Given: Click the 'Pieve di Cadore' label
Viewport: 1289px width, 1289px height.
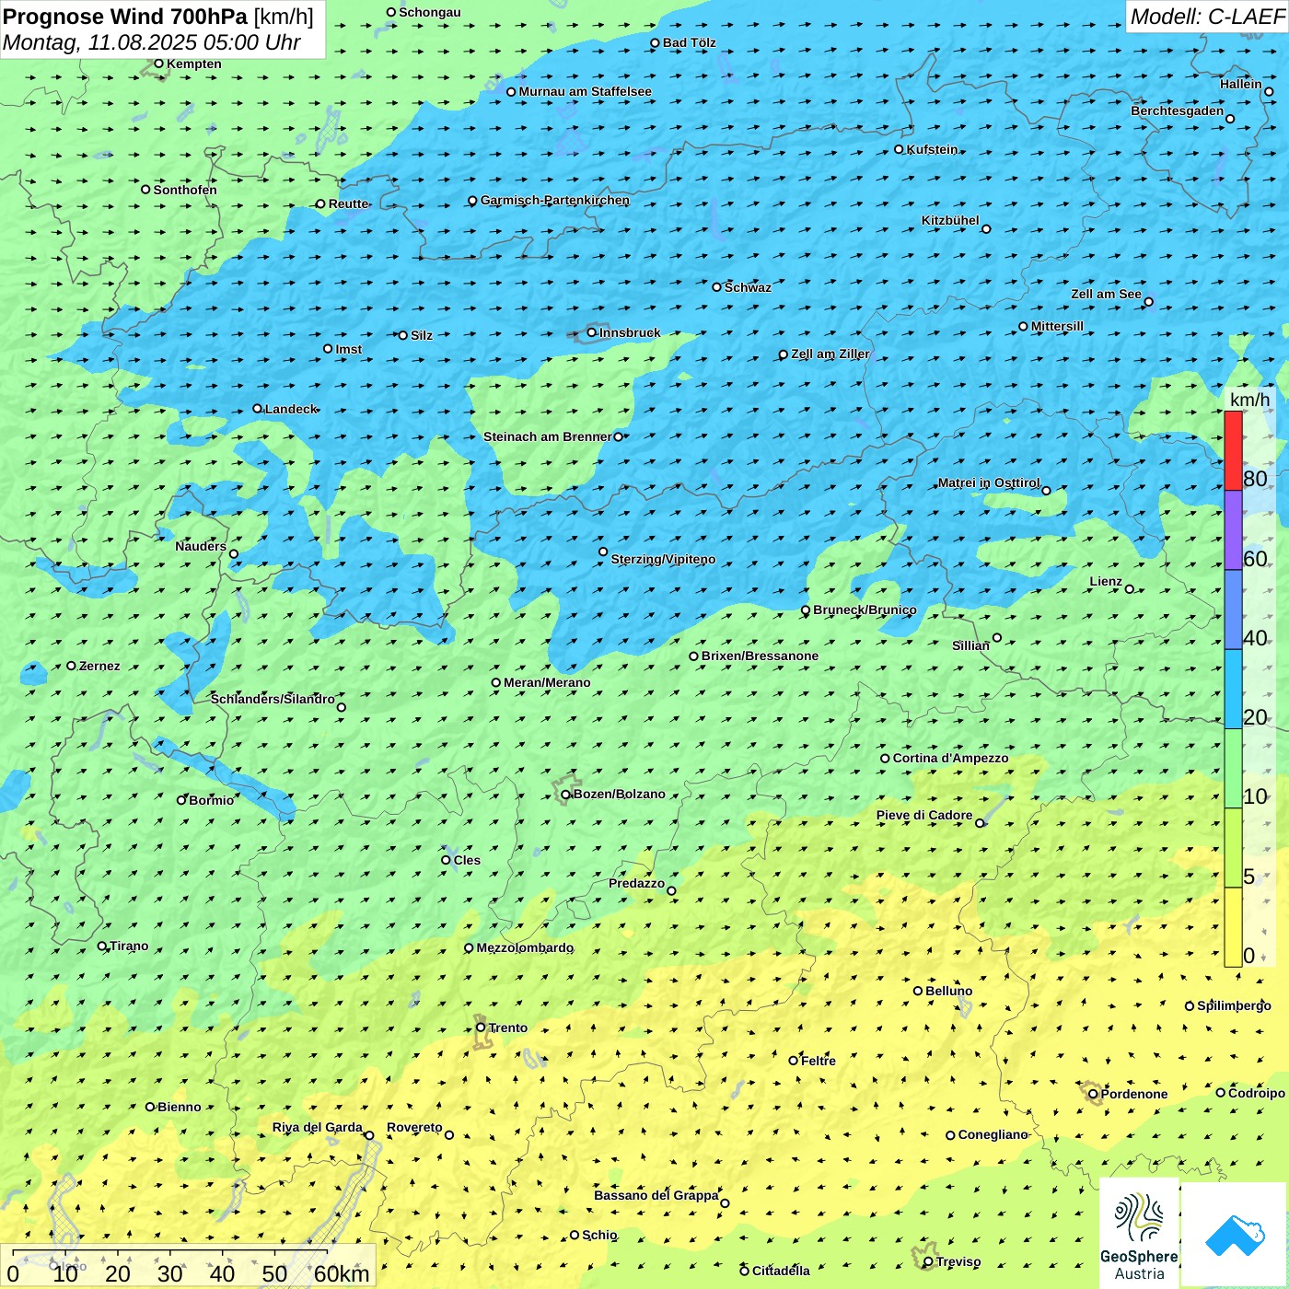Looking at the screenshot, I should (924, 815).
